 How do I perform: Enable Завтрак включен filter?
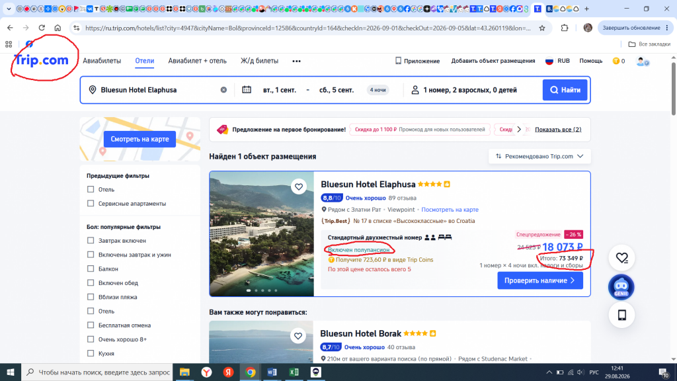click(90, 240)
